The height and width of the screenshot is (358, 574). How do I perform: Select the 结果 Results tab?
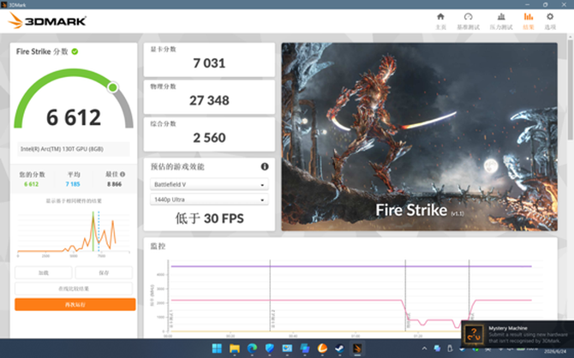point(529,21)
